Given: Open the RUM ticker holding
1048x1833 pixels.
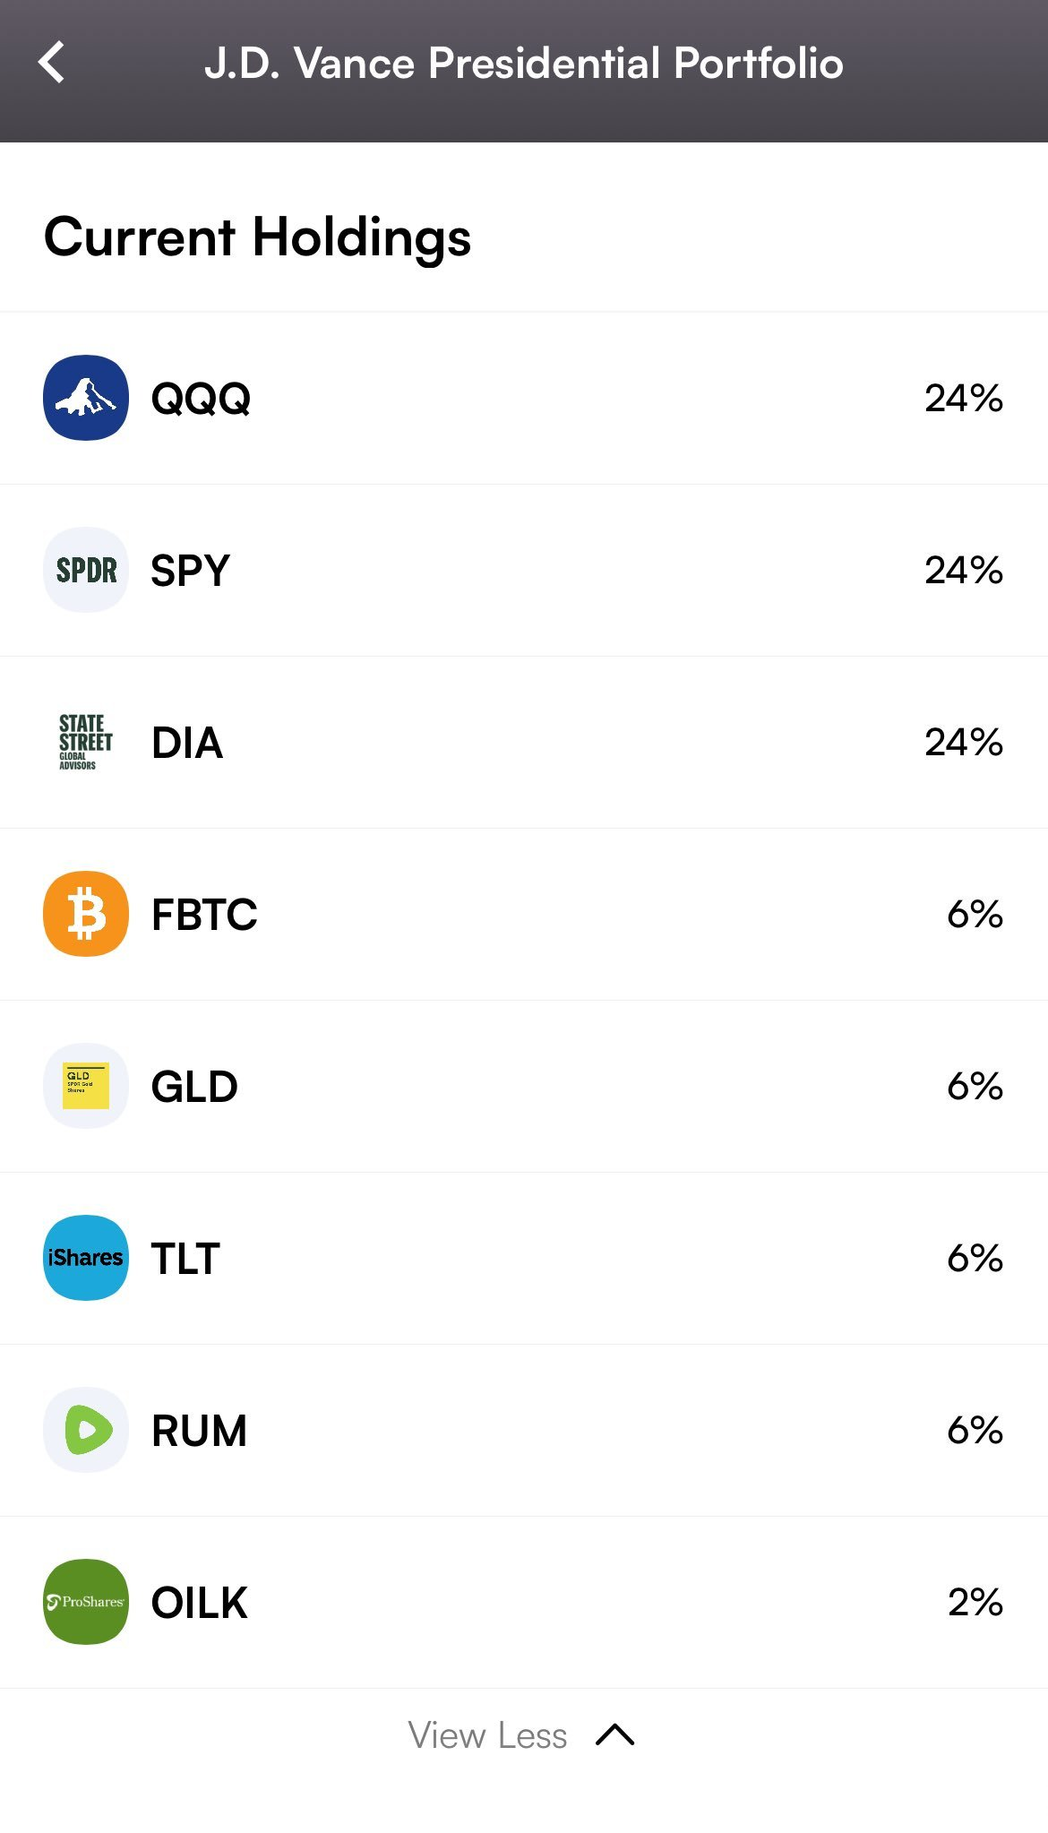Looking at the screenshot, I should pos(199,1431).
